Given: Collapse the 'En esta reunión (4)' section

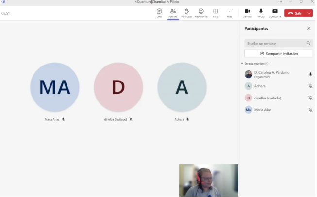Looking at the screenshot, I should pos(242,64).
